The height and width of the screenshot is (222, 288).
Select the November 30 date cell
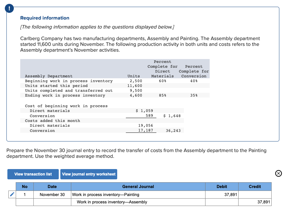coord(52,194)
